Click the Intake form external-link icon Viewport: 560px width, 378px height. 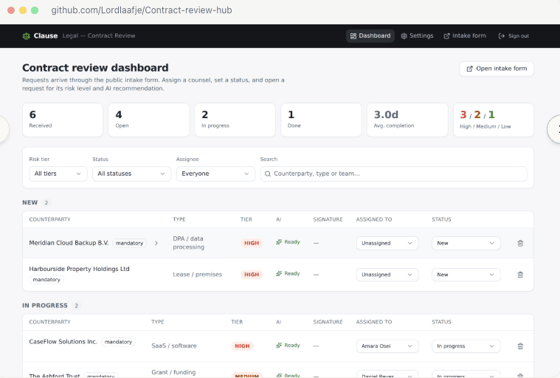pos(447,36)
